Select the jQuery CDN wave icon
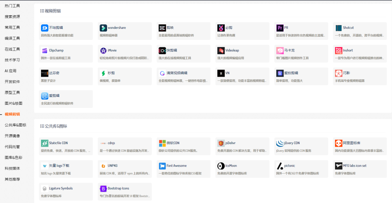Image resolution: width=392 pixels, height=203 pixels. tap(280, 143)
